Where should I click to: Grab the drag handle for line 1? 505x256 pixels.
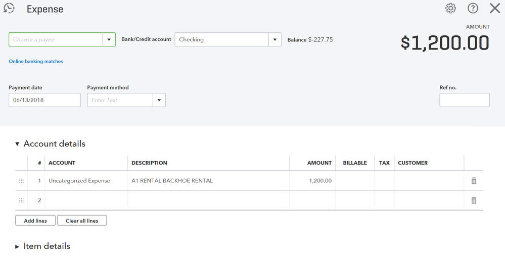(x=21, y=181)
